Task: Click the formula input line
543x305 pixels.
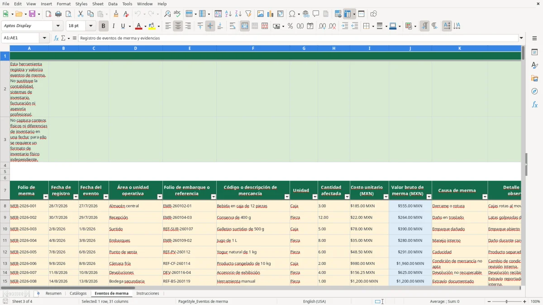Action: (x=298, y=38)
